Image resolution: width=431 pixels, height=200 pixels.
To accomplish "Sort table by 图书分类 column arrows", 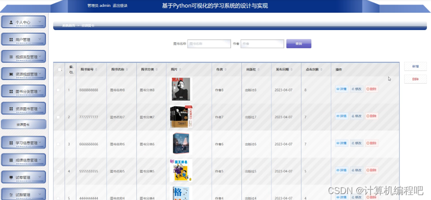I will coord(156,70).
